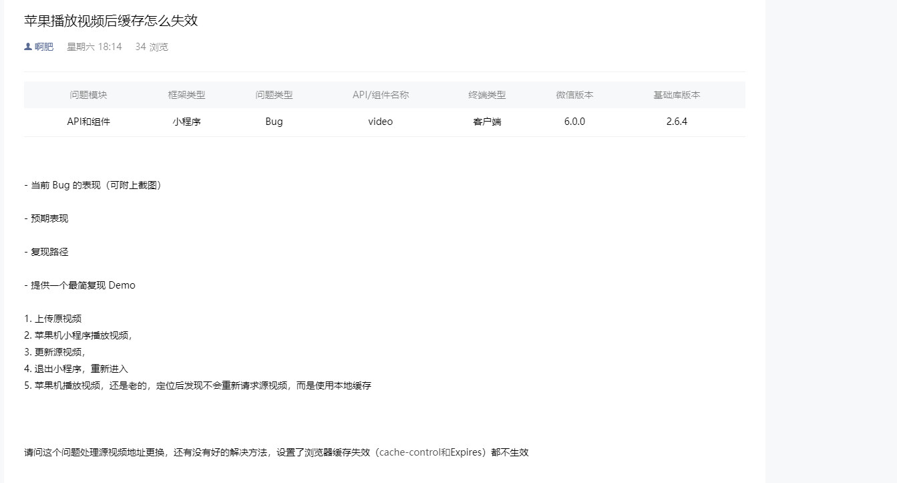Click step 4 退出小程序，重新进入

click(76, 369)
